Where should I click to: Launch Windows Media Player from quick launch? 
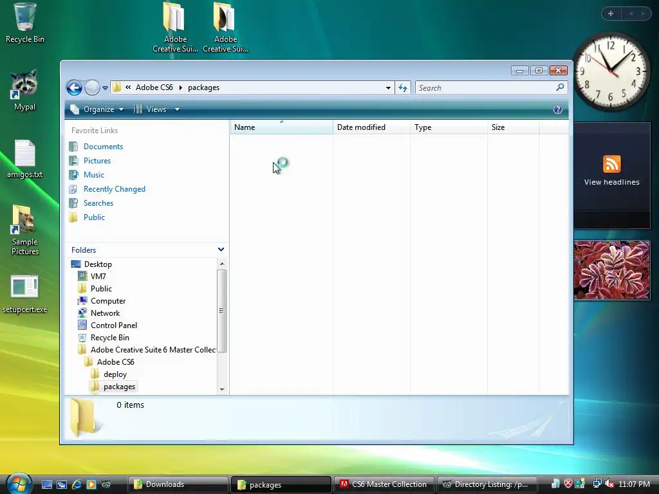[x=91, y=484]
